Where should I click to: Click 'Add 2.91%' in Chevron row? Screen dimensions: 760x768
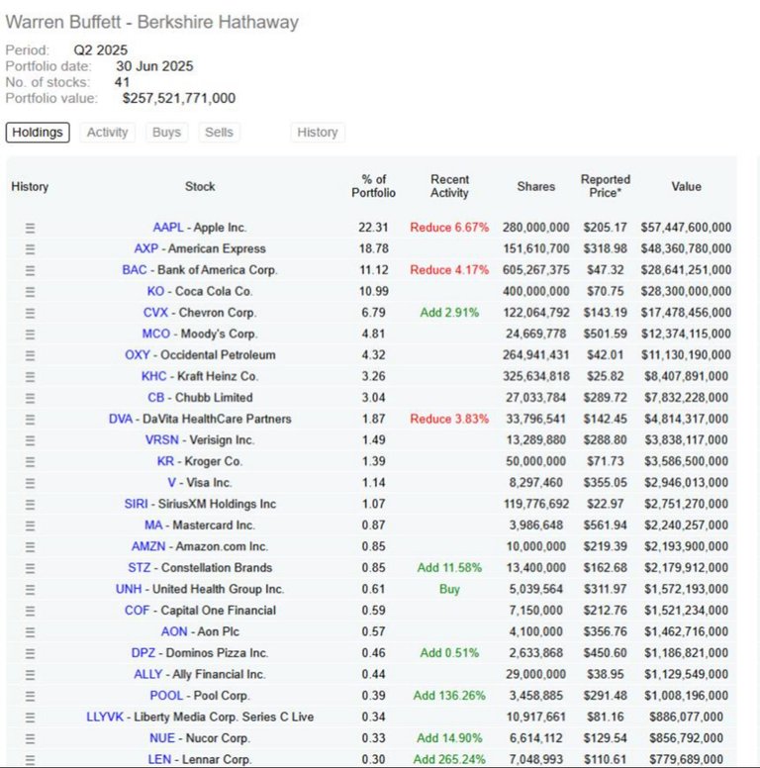[x=449, y=313]
